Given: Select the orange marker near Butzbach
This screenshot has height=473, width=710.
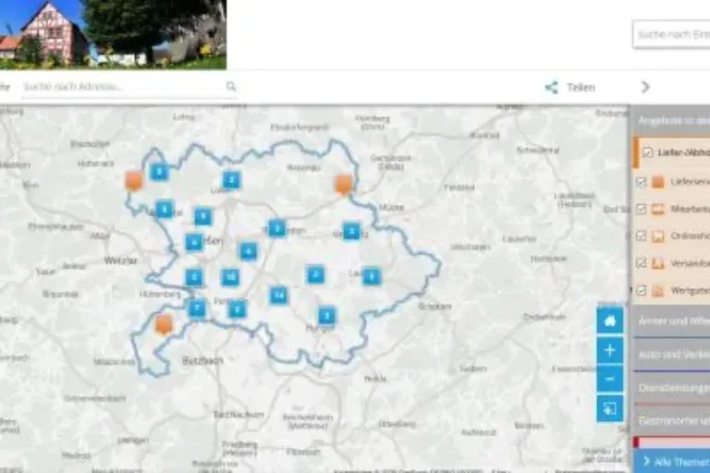Looking at the screenshot, I should tap(164, 324).
